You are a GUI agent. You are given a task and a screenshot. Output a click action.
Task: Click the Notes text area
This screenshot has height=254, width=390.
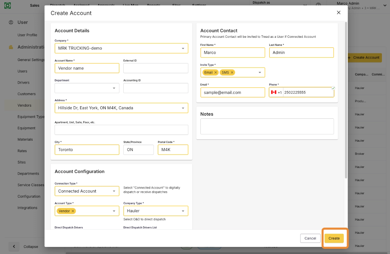(267, 126)
